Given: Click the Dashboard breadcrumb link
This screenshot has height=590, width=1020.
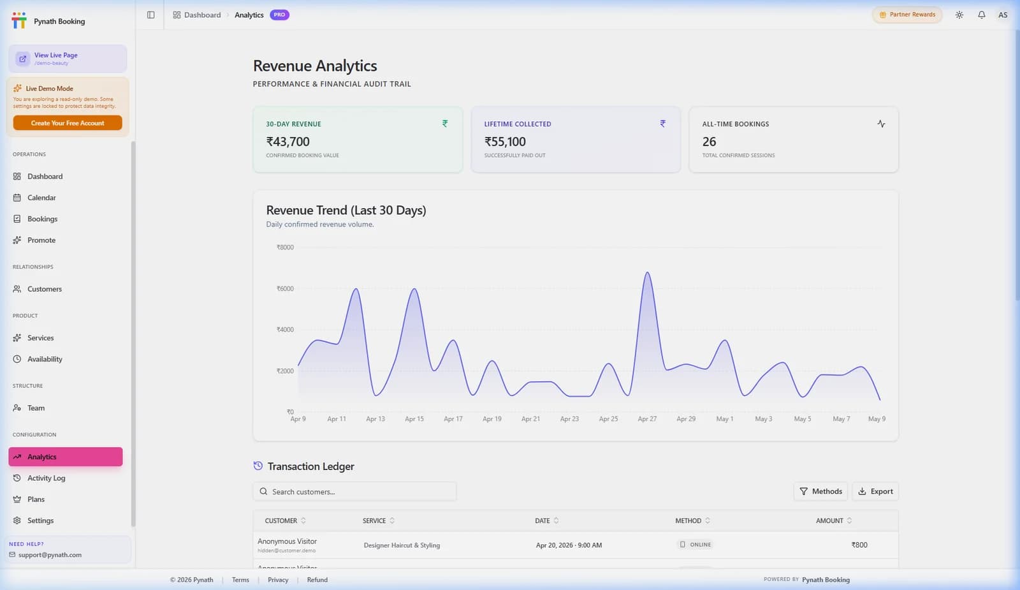Looking at the screenshot, I should coord(197,15).
